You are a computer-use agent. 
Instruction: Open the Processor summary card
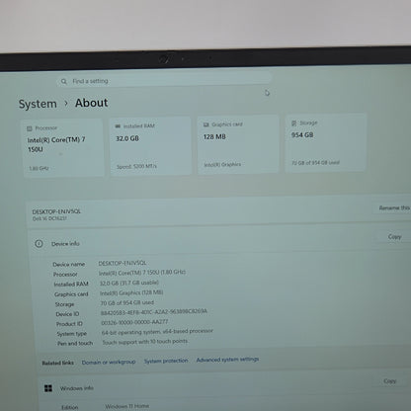click(x=63, y=147)
